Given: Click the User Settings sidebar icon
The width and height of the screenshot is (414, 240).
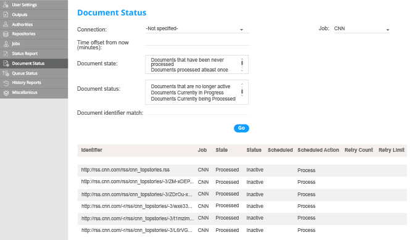Looking at the screenshot, I should (x=6, y=5).
